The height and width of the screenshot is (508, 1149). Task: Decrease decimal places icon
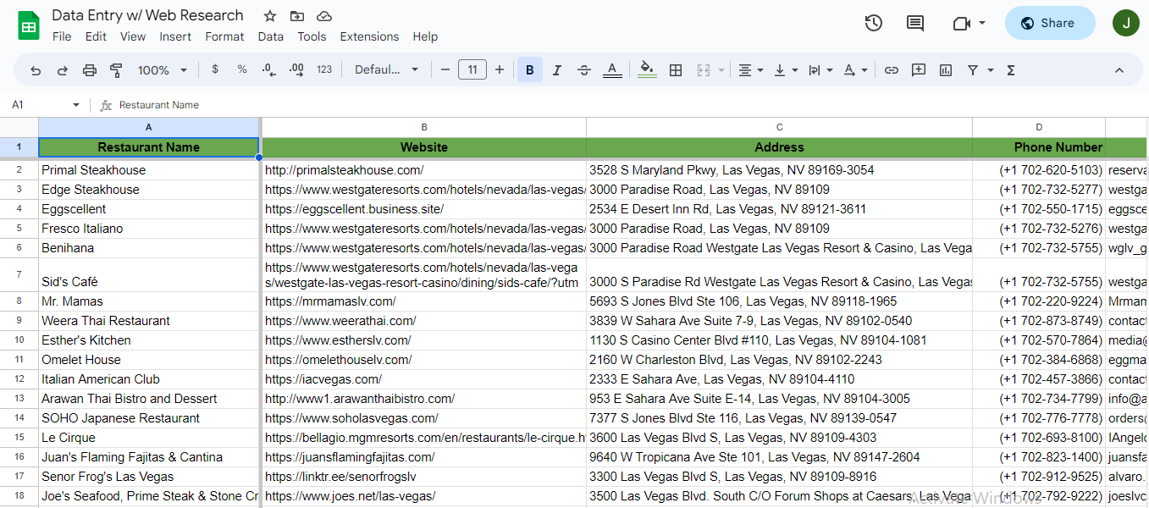click(x=269, y=69)
